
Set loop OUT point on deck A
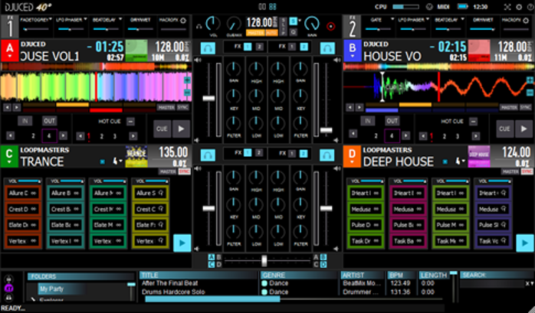click(49, 121)
